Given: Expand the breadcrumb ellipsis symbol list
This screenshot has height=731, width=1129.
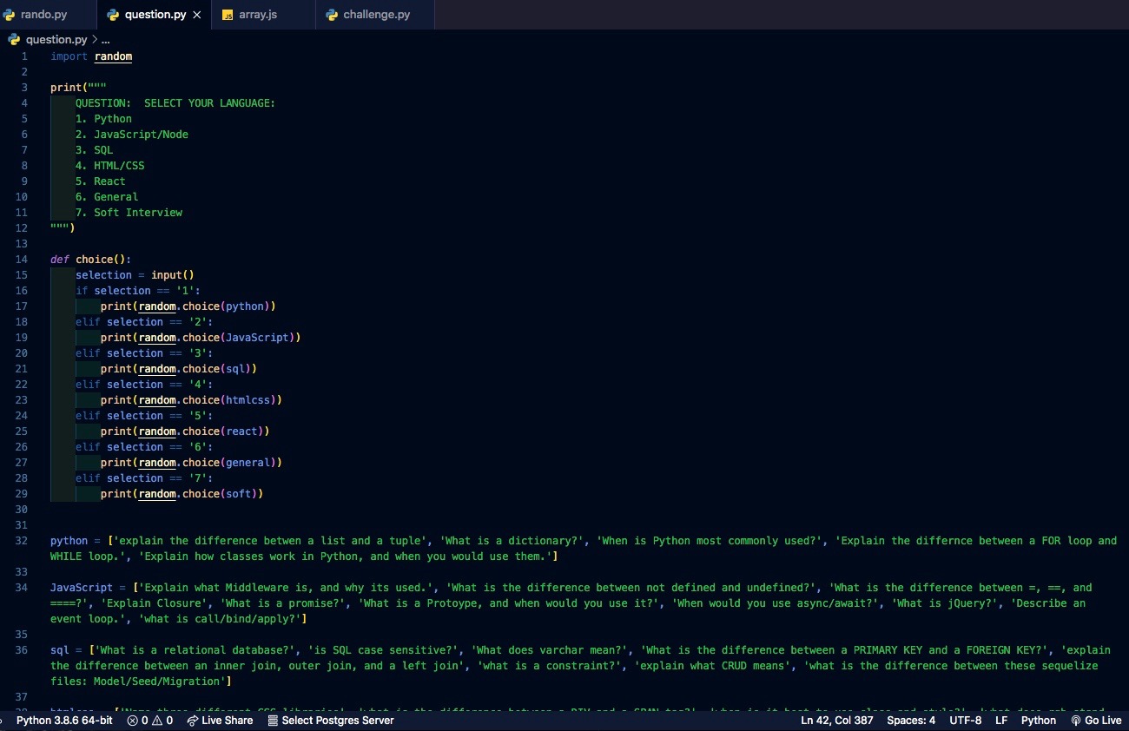Looking at the screenshot, I should (x=106, y=39).
